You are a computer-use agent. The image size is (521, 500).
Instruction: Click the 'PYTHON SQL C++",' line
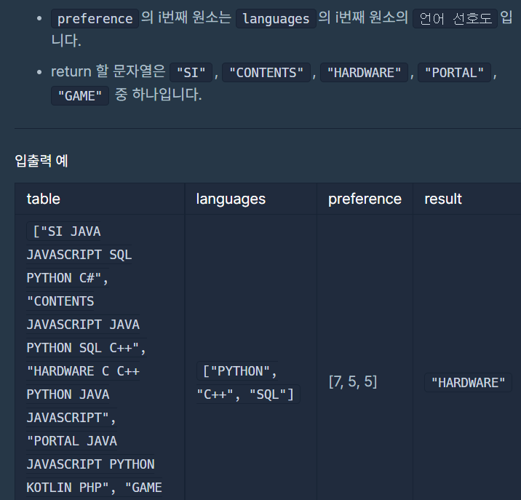click(x=87, y=348)
